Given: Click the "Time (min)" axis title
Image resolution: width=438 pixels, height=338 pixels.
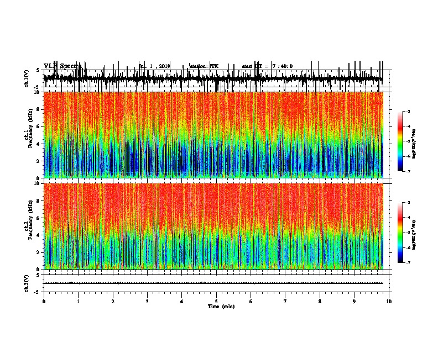Looking at the screenshot, I should tap(221, 307).
